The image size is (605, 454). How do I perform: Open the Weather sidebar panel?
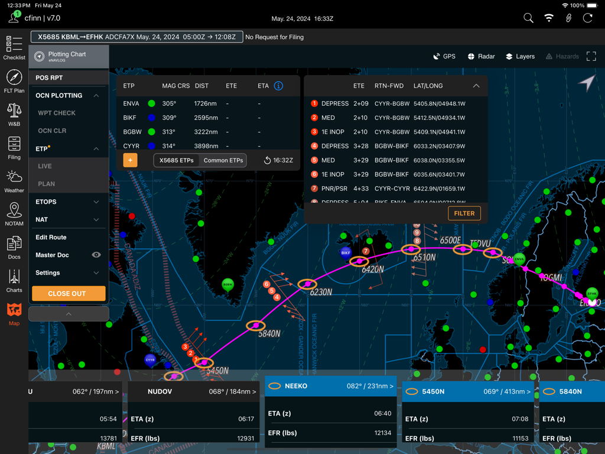14,177
